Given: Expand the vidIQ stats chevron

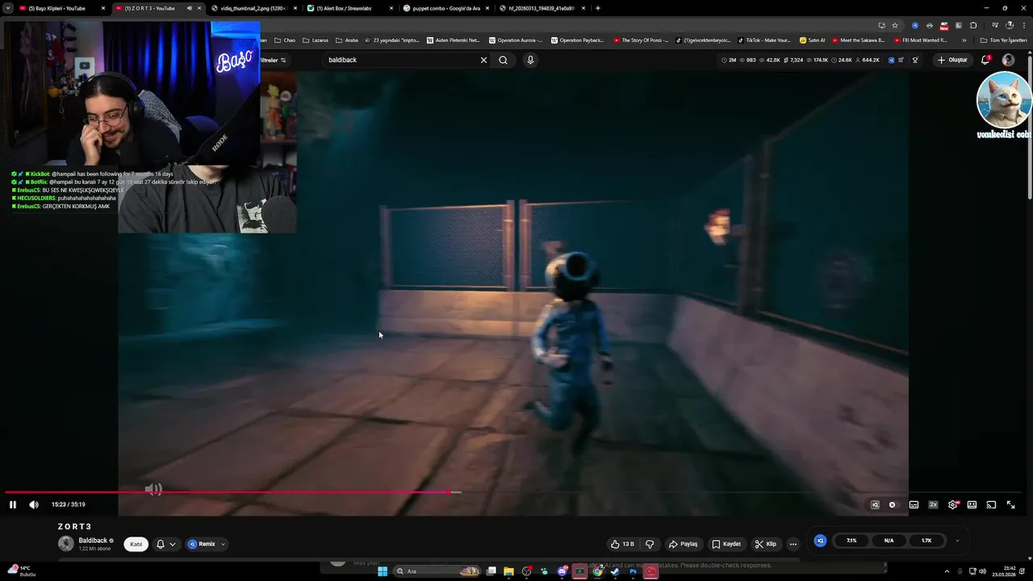Looking at the screenshot, I should pyautogui.click(x=957, y=541).
